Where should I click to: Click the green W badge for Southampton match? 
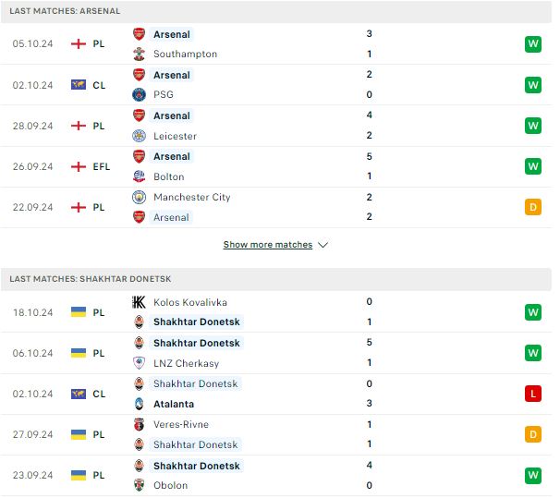(x=533, y=44)
